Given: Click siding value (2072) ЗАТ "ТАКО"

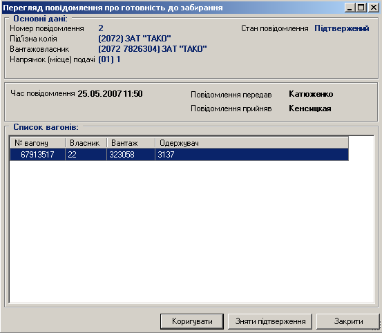Looking at the screenshot, I should pyautogui.click(x=135, y=39).
